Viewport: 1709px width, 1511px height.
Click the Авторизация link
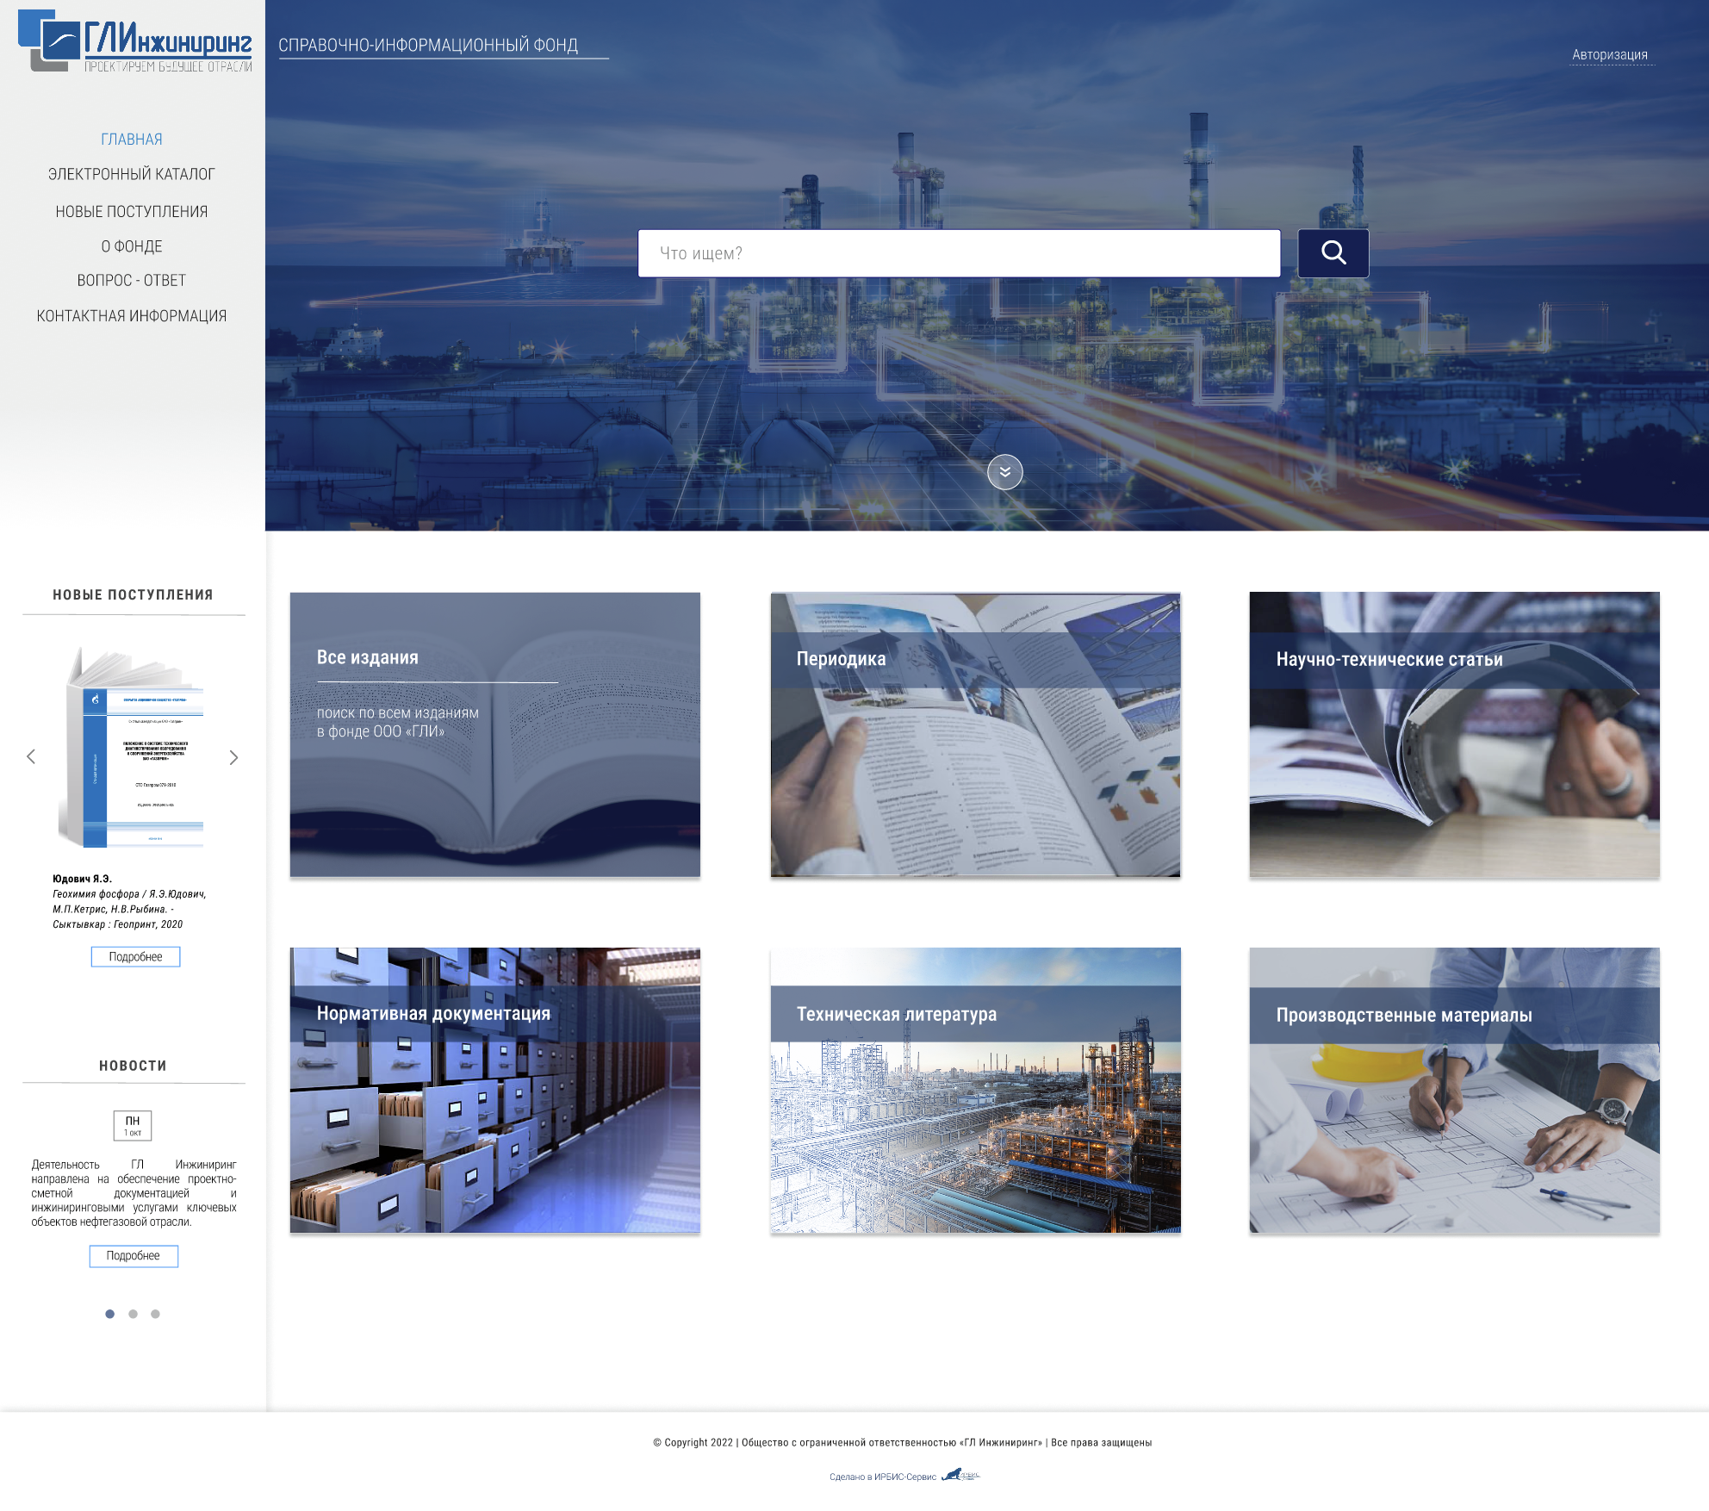[1609, 55]
